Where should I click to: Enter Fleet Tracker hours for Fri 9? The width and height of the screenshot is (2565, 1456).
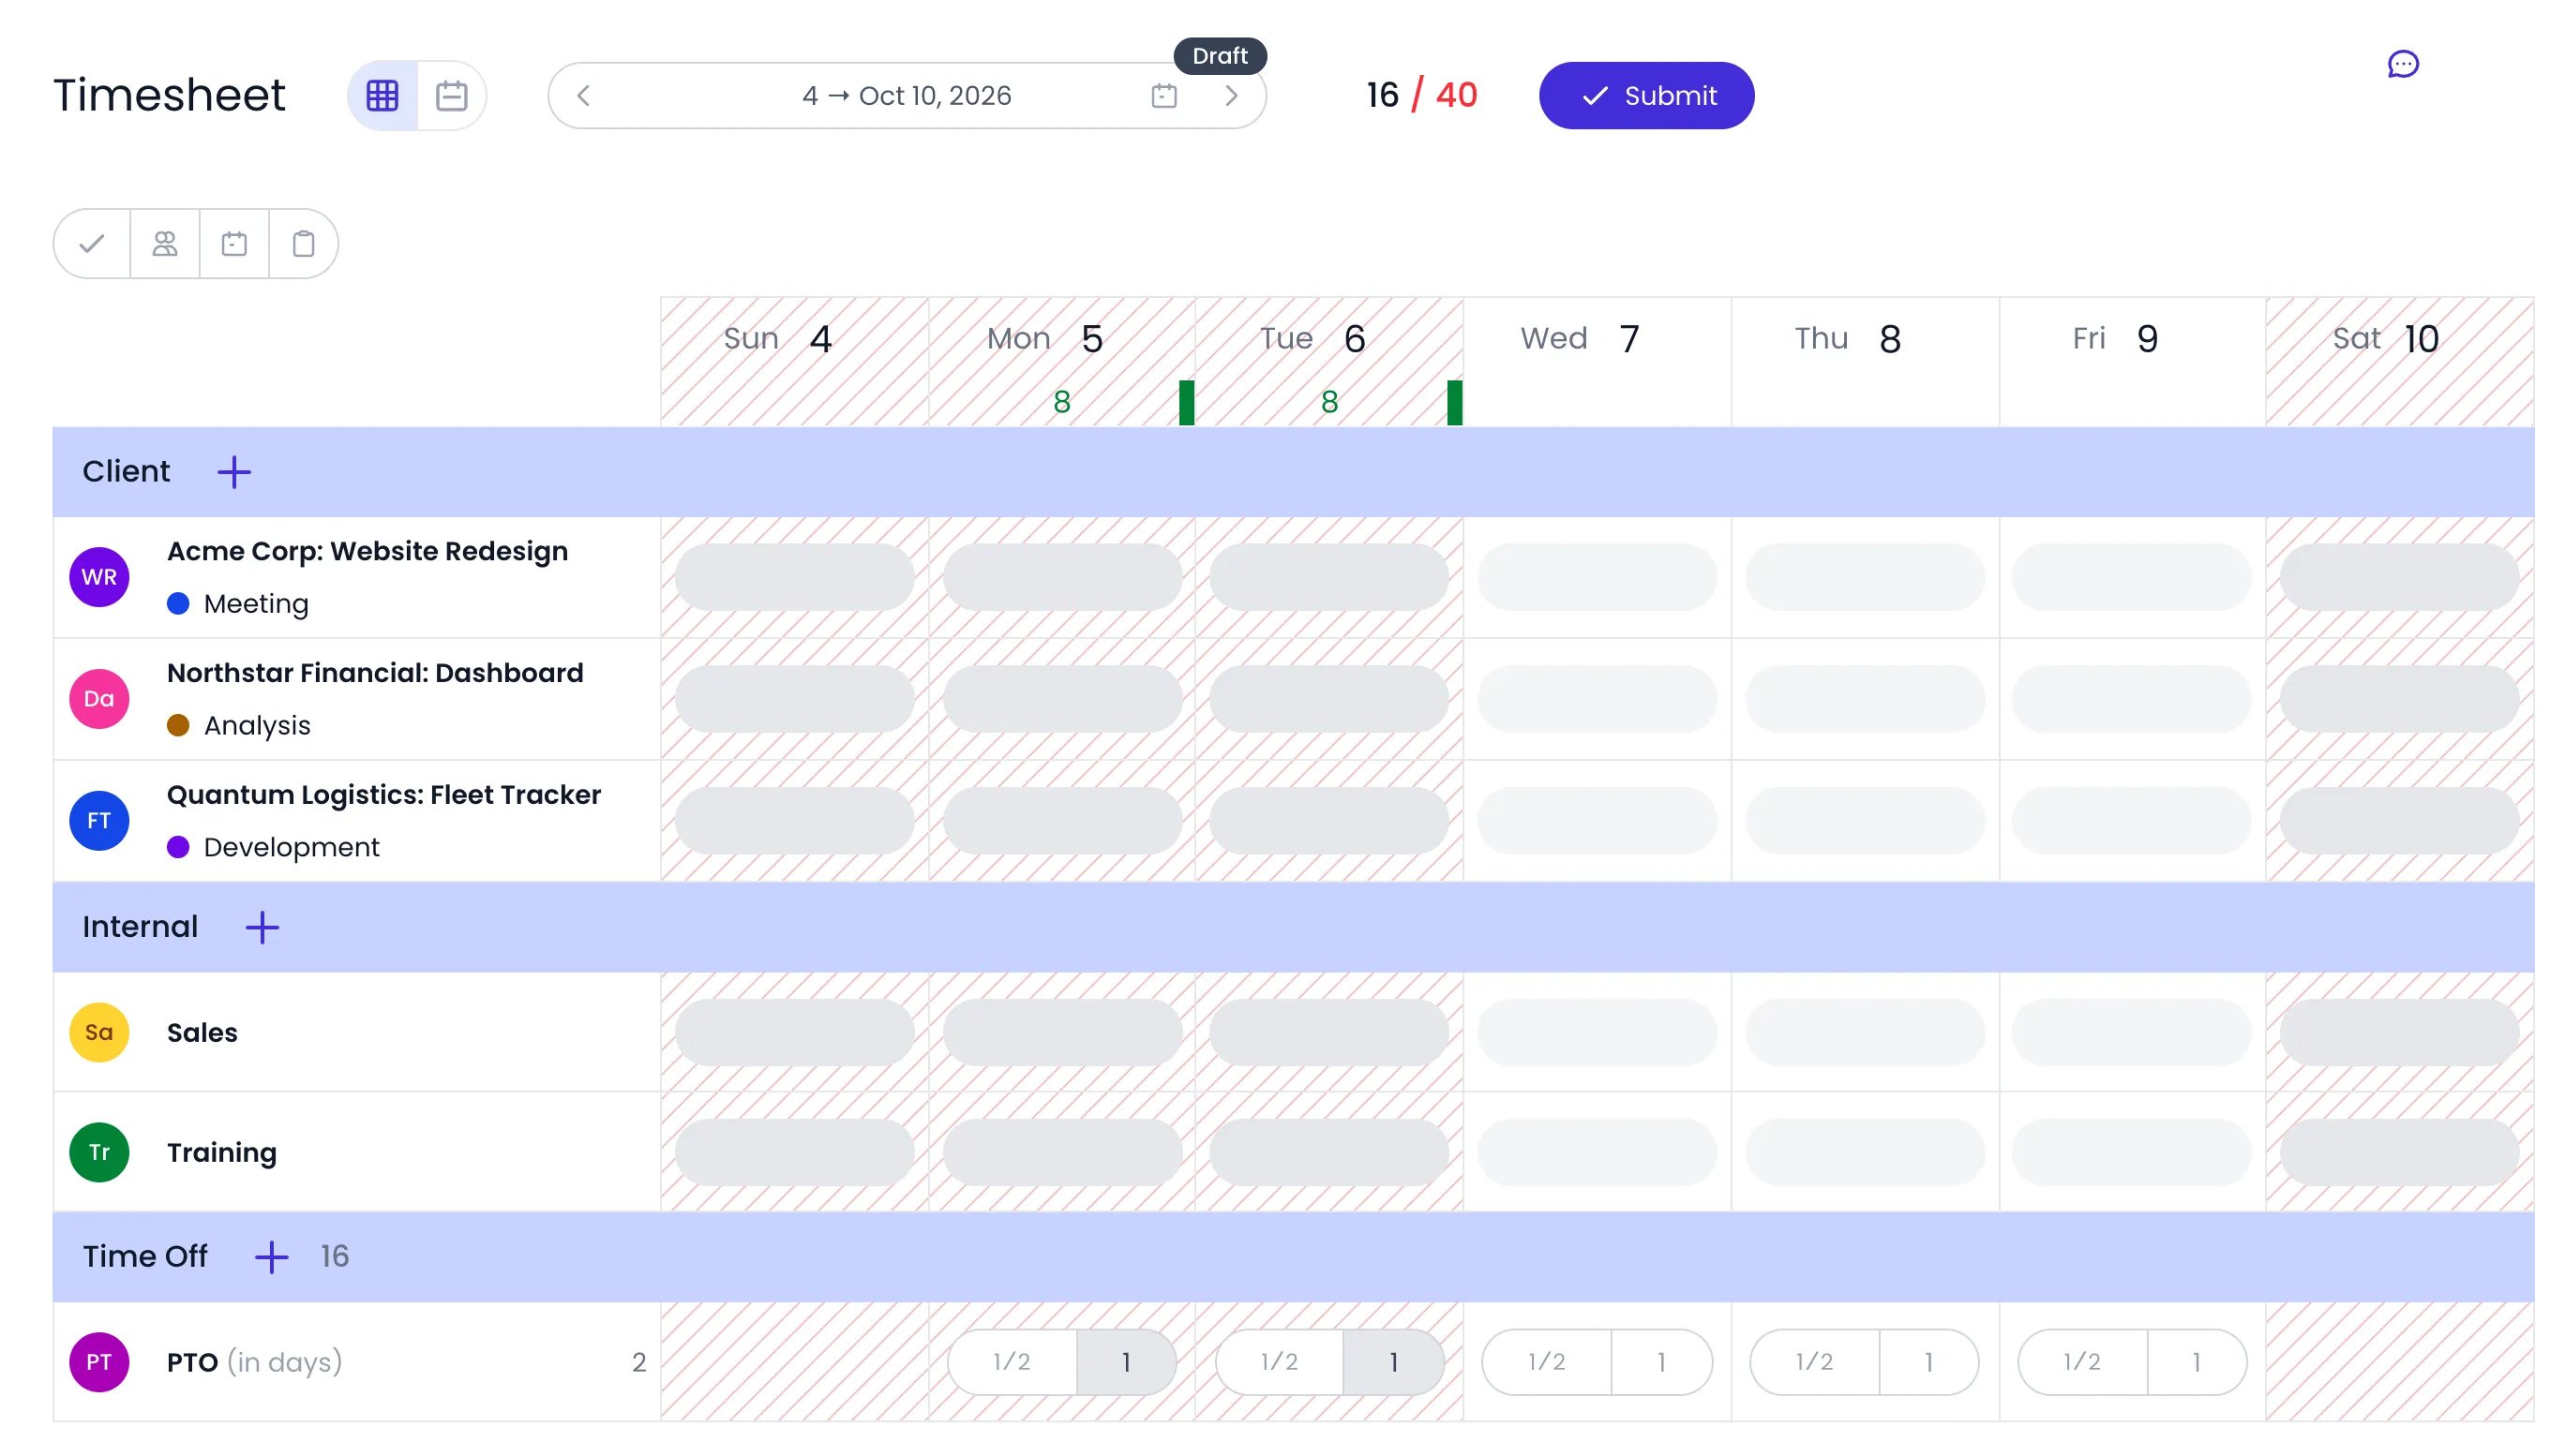2132,821
